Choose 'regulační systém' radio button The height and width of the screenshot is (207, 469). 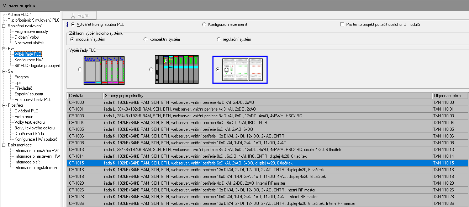[219, 39]
